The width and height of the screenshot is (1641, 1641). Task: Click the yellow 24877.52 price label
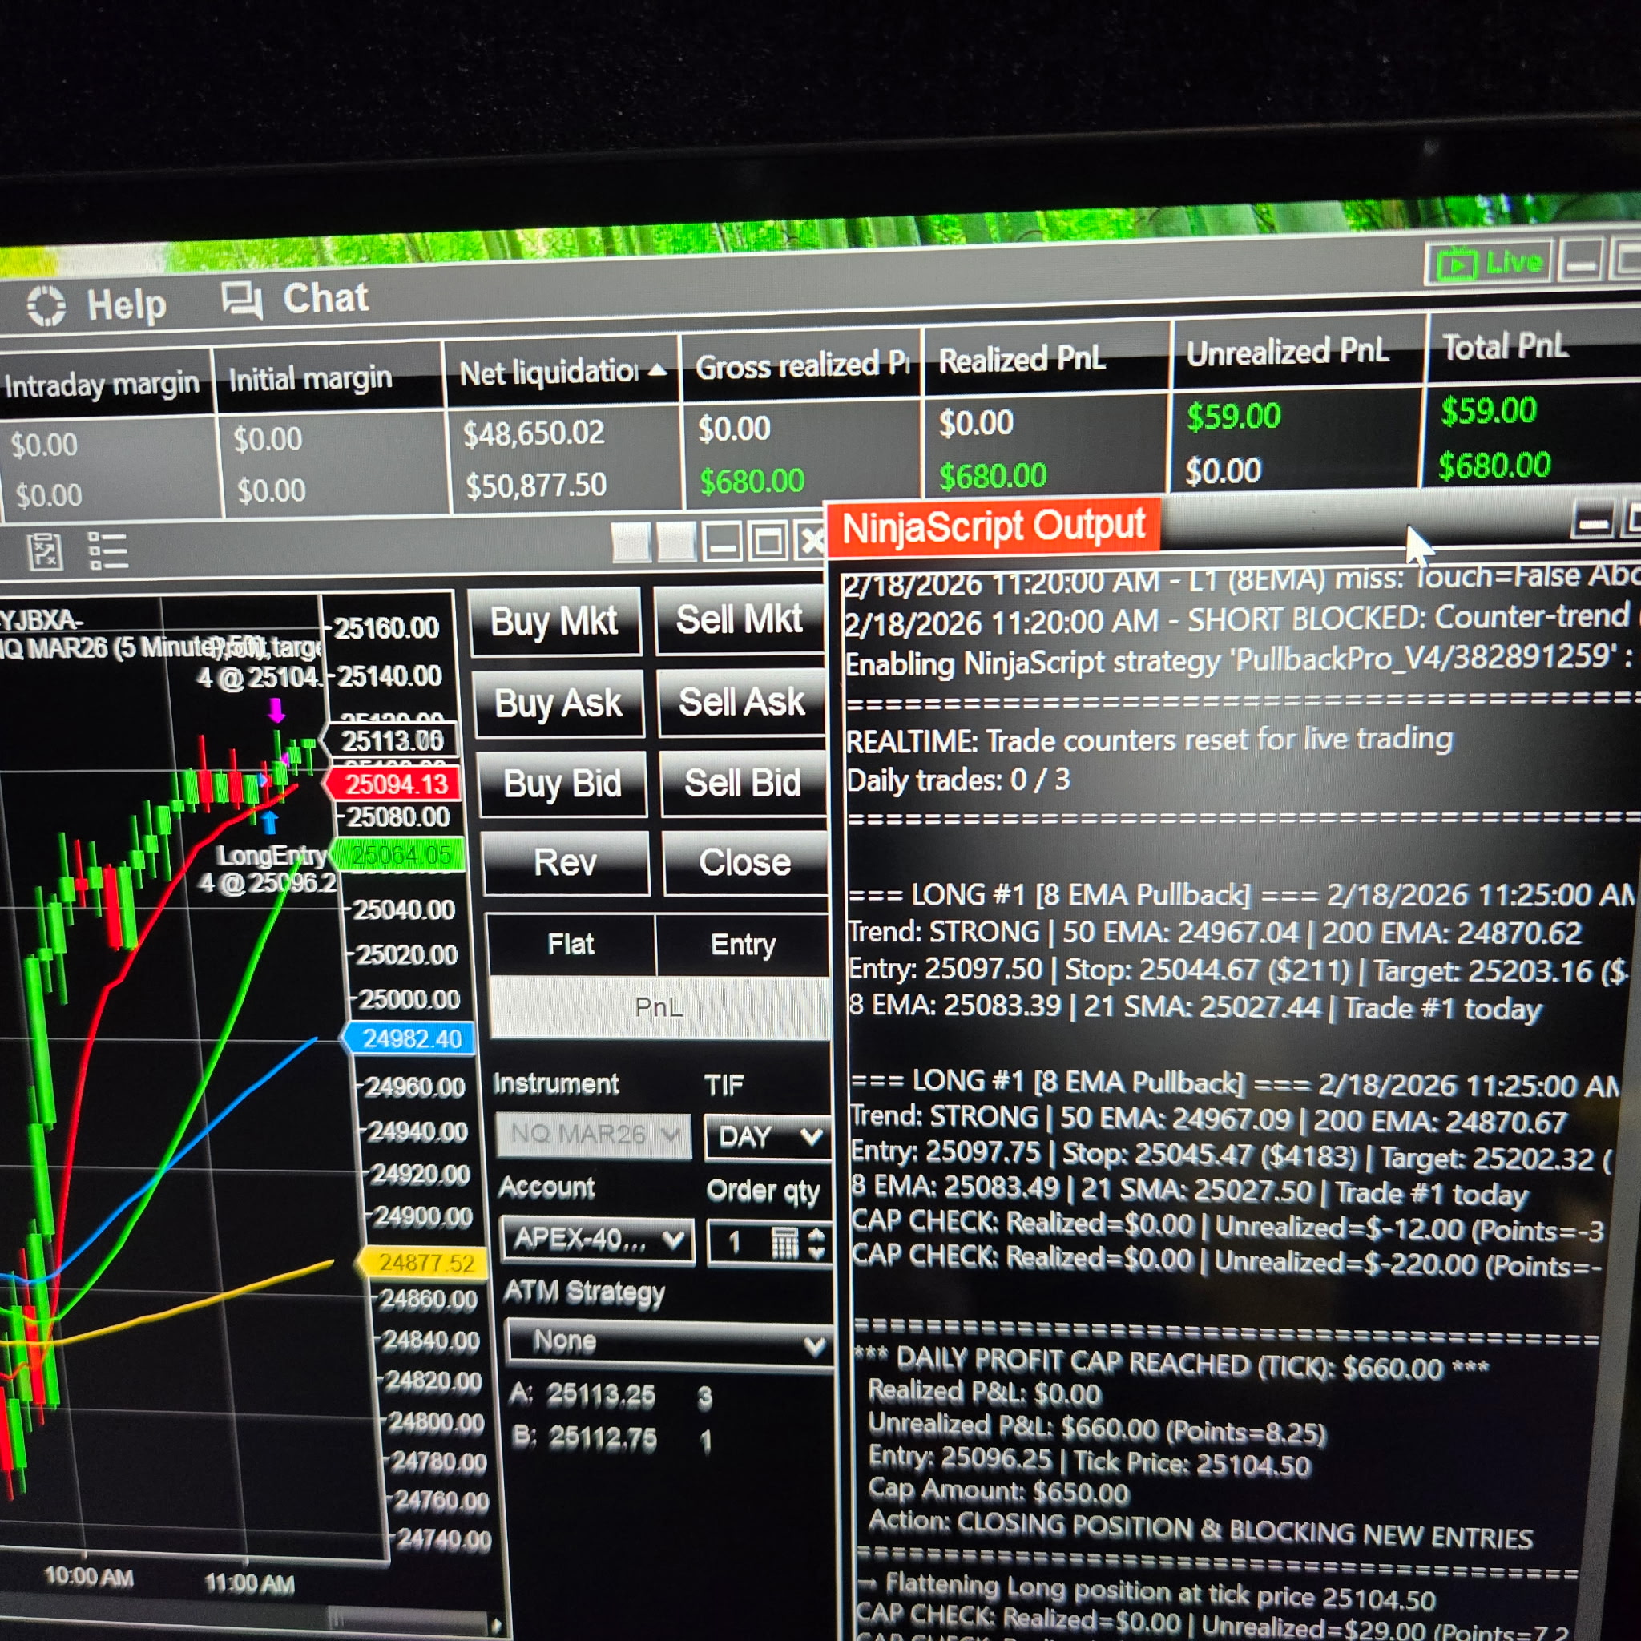tap(425, 1262)
